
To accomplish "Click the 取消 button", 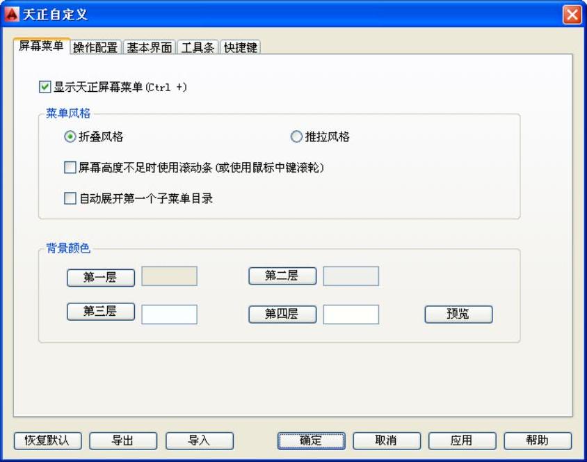I will (387, 440).
